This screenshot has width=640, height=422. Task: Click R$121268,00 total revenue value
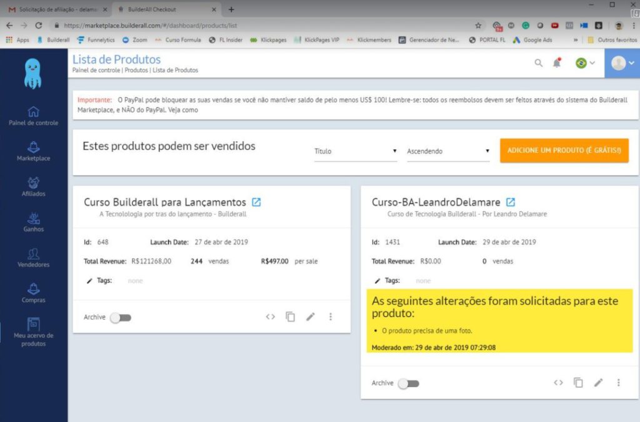(x=151, y=262)
